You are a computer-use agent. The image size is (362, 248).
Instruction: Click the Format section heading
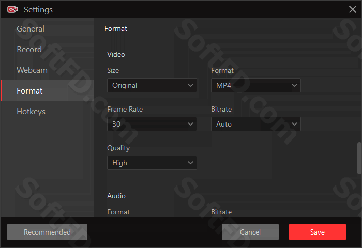point(116,28)
